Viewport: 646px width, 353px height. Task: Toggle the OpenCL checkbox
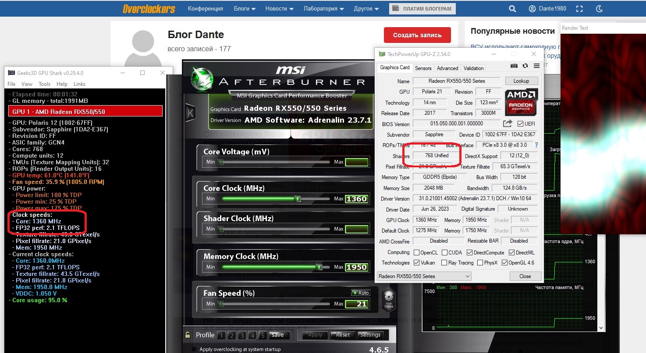(417, 252)
